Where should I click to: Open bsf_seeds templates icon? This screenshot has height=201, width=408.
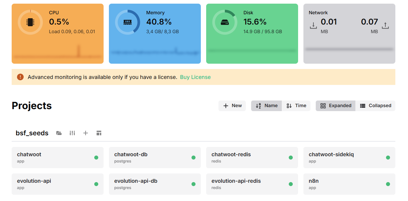pyautogui.click(x=99, y=133)
